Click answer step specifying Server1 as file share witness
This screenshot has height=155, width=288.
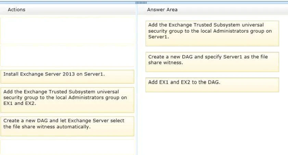(212, 62)
